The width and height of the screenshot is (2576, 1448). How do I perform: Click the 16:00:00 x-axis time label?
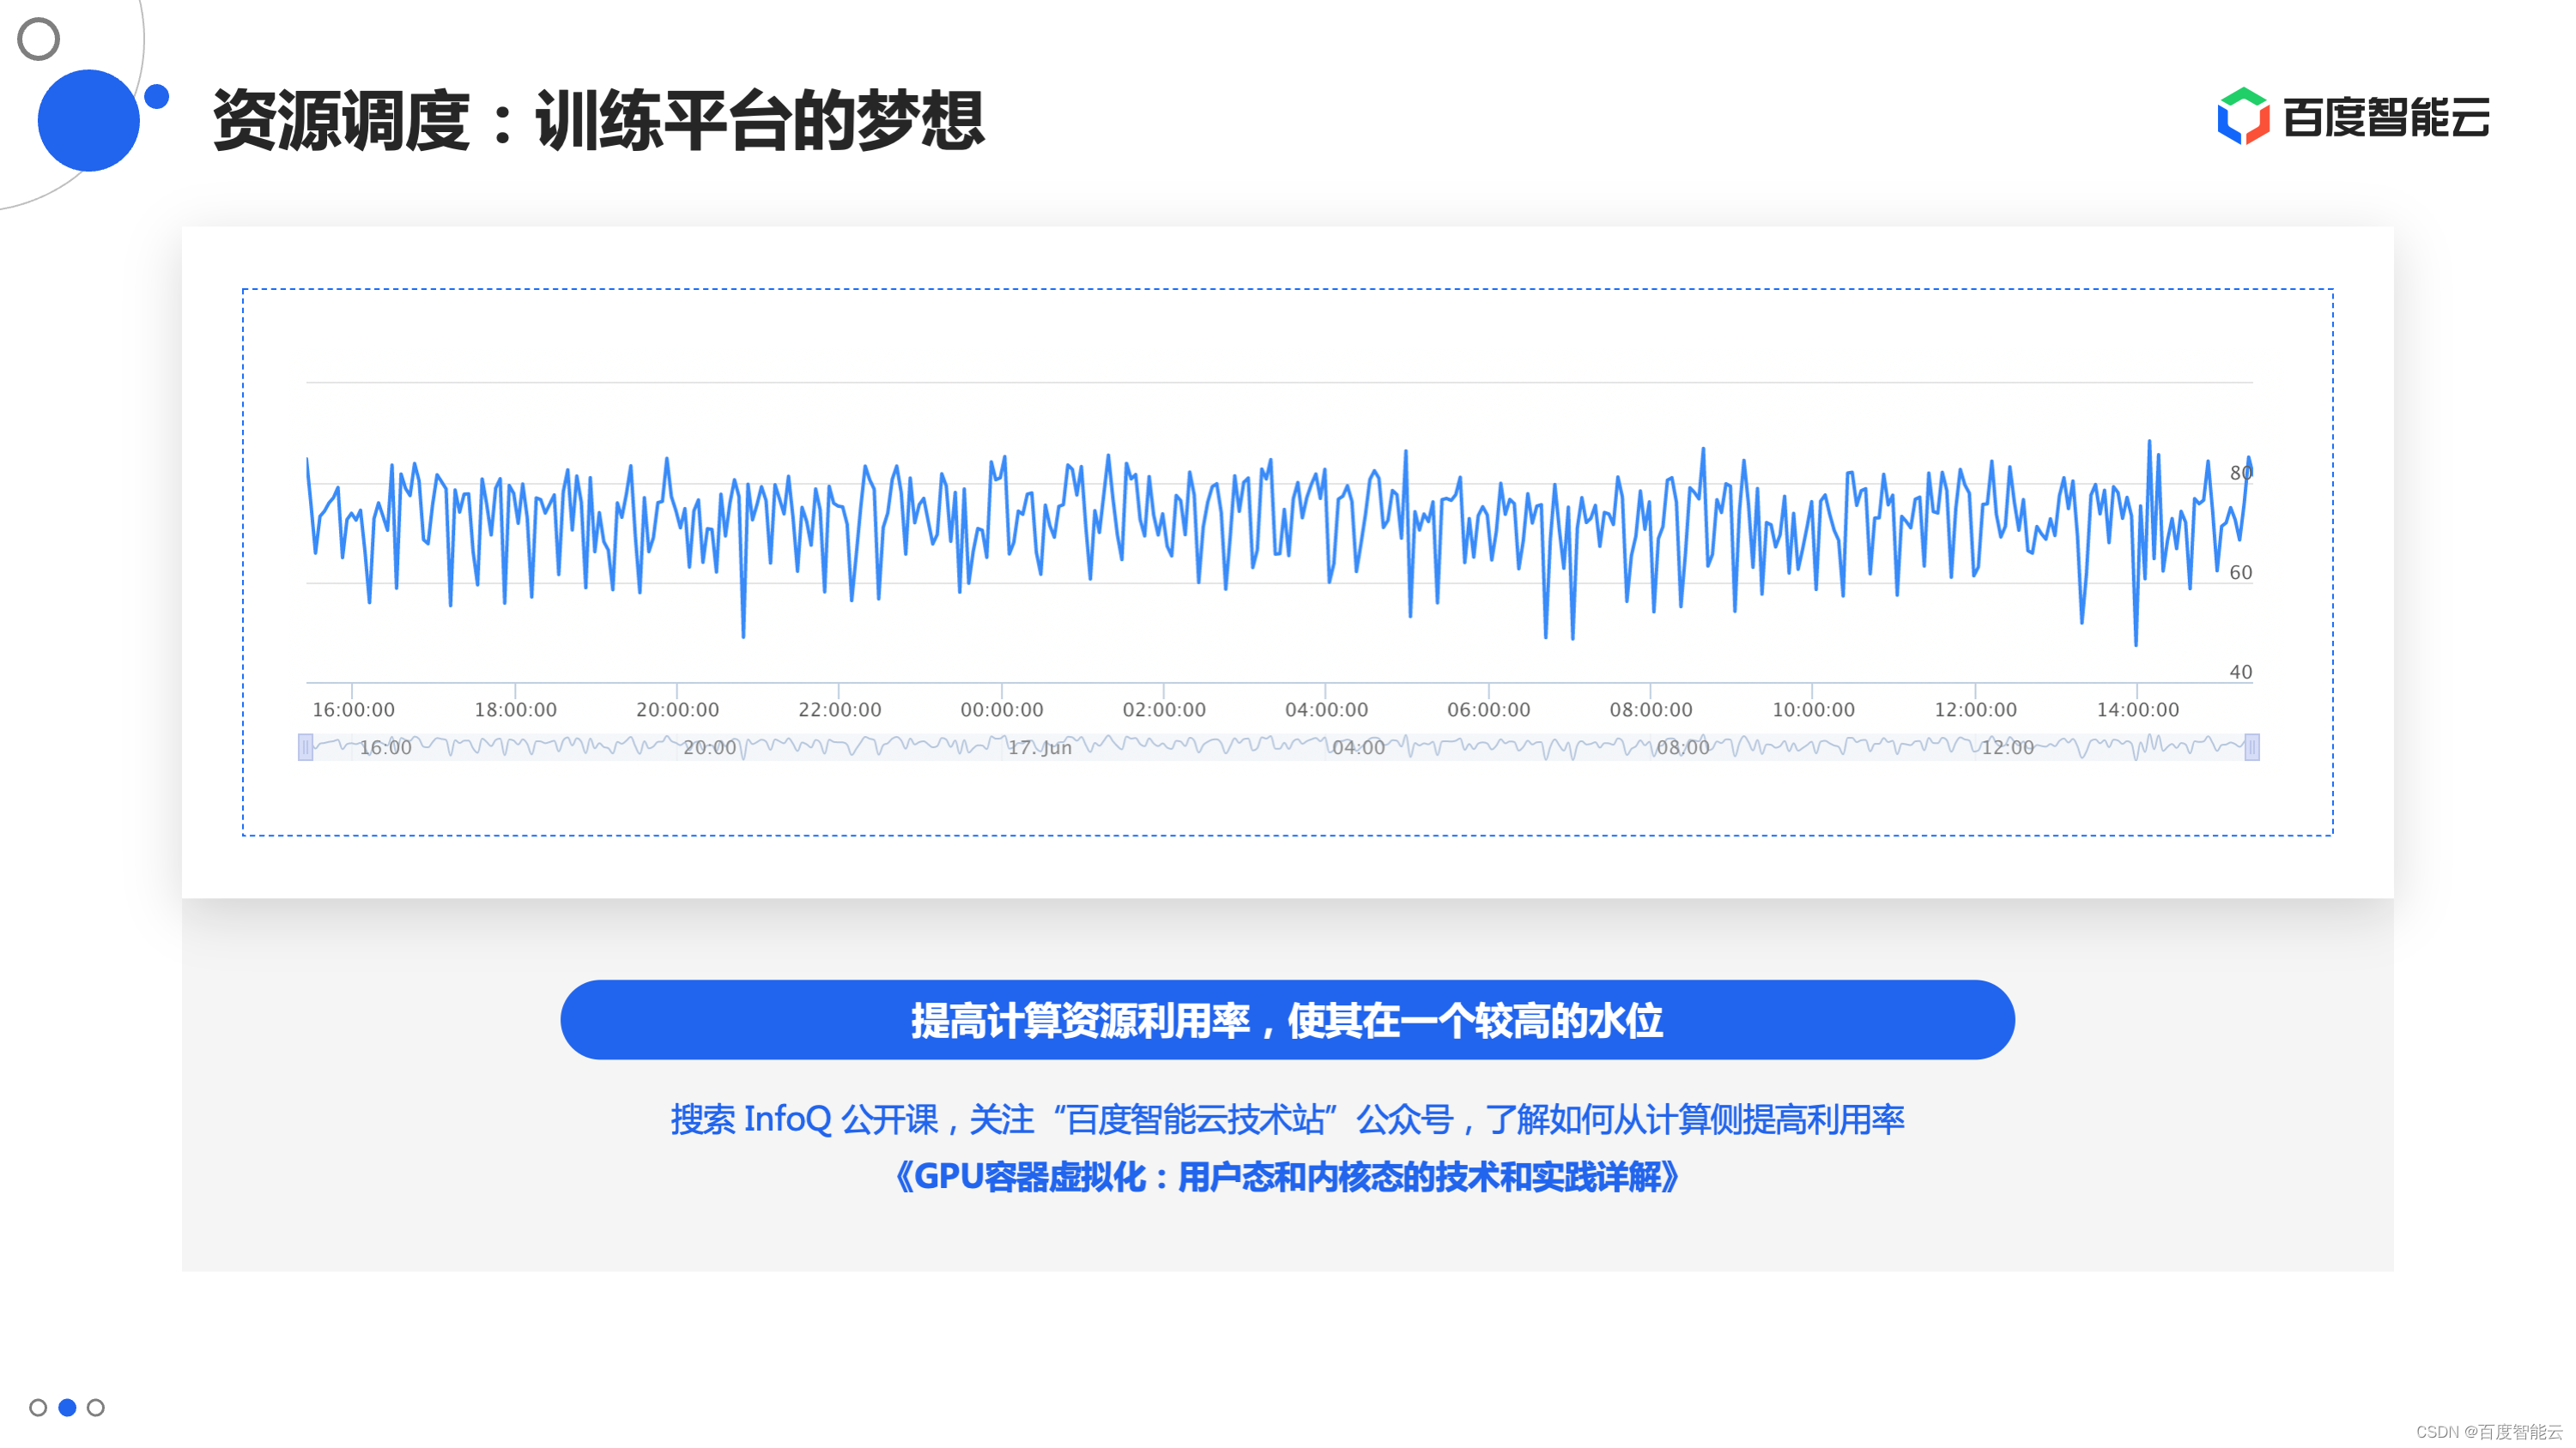[353, 709]
